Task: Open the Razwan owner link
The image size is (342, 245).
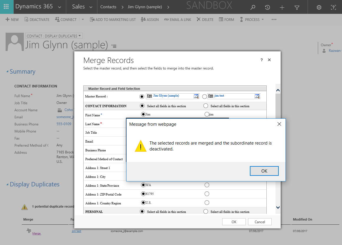Action: pyautogui.click(x=335, y=51)
